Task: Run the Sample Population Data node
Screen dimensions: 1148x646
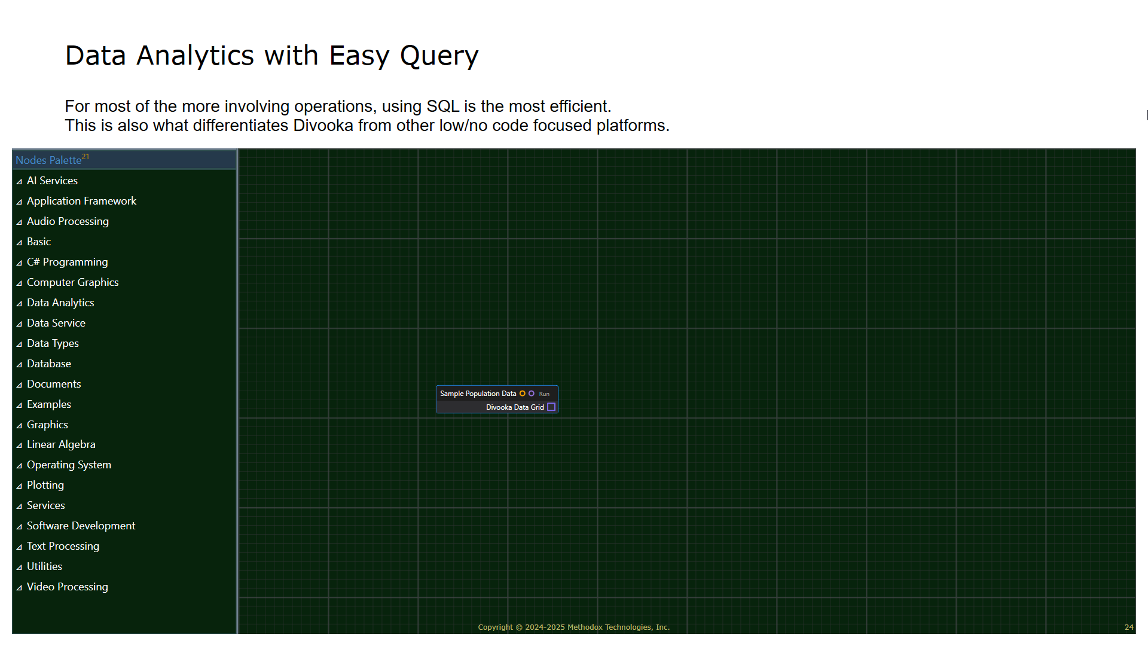Action: 544,394
